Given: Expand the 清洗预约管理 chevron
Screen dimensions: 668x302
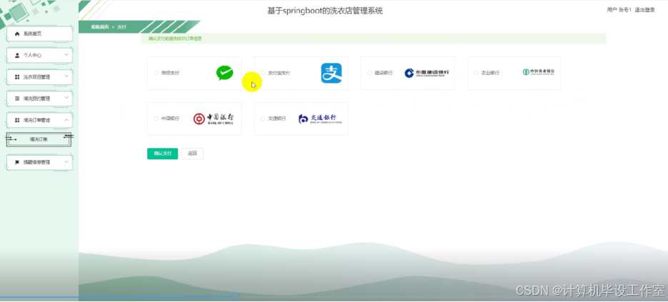Looking at the screenshot, I should pos(66,98).
